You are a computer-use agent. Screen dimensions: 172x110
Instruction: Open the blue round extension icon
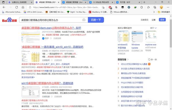(129, 7)
